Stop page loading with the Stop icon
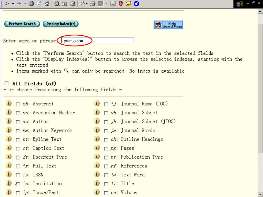 (31, 4)
